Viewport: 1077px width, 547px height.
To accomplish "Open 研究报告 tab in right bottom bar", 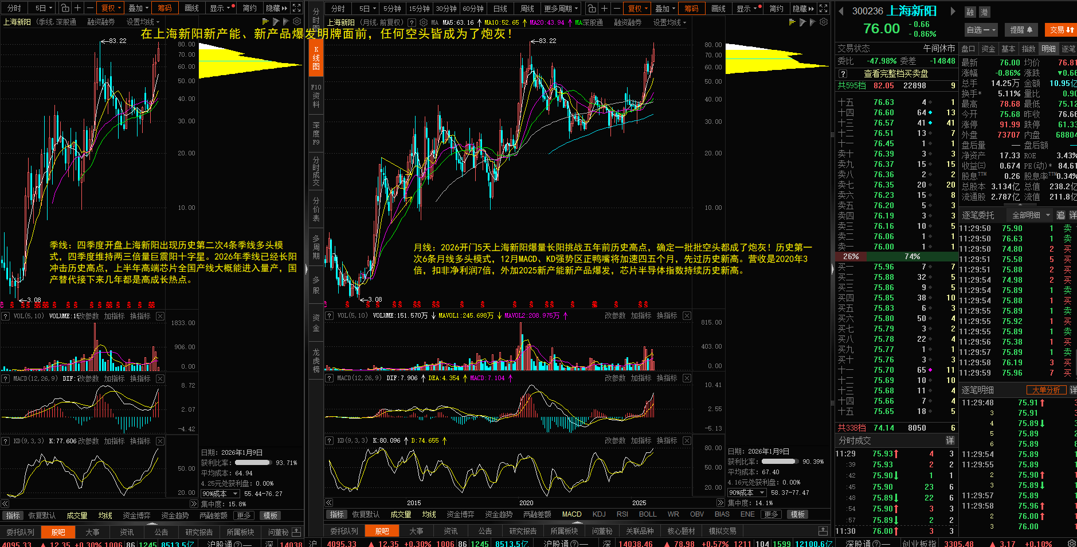I will coord(522,531).
